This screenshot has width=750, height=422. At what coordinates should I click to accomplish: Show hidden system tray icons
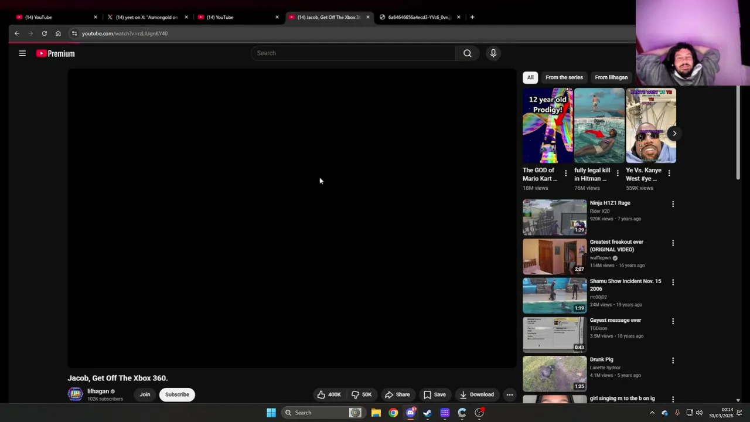(x=652, y=413)
